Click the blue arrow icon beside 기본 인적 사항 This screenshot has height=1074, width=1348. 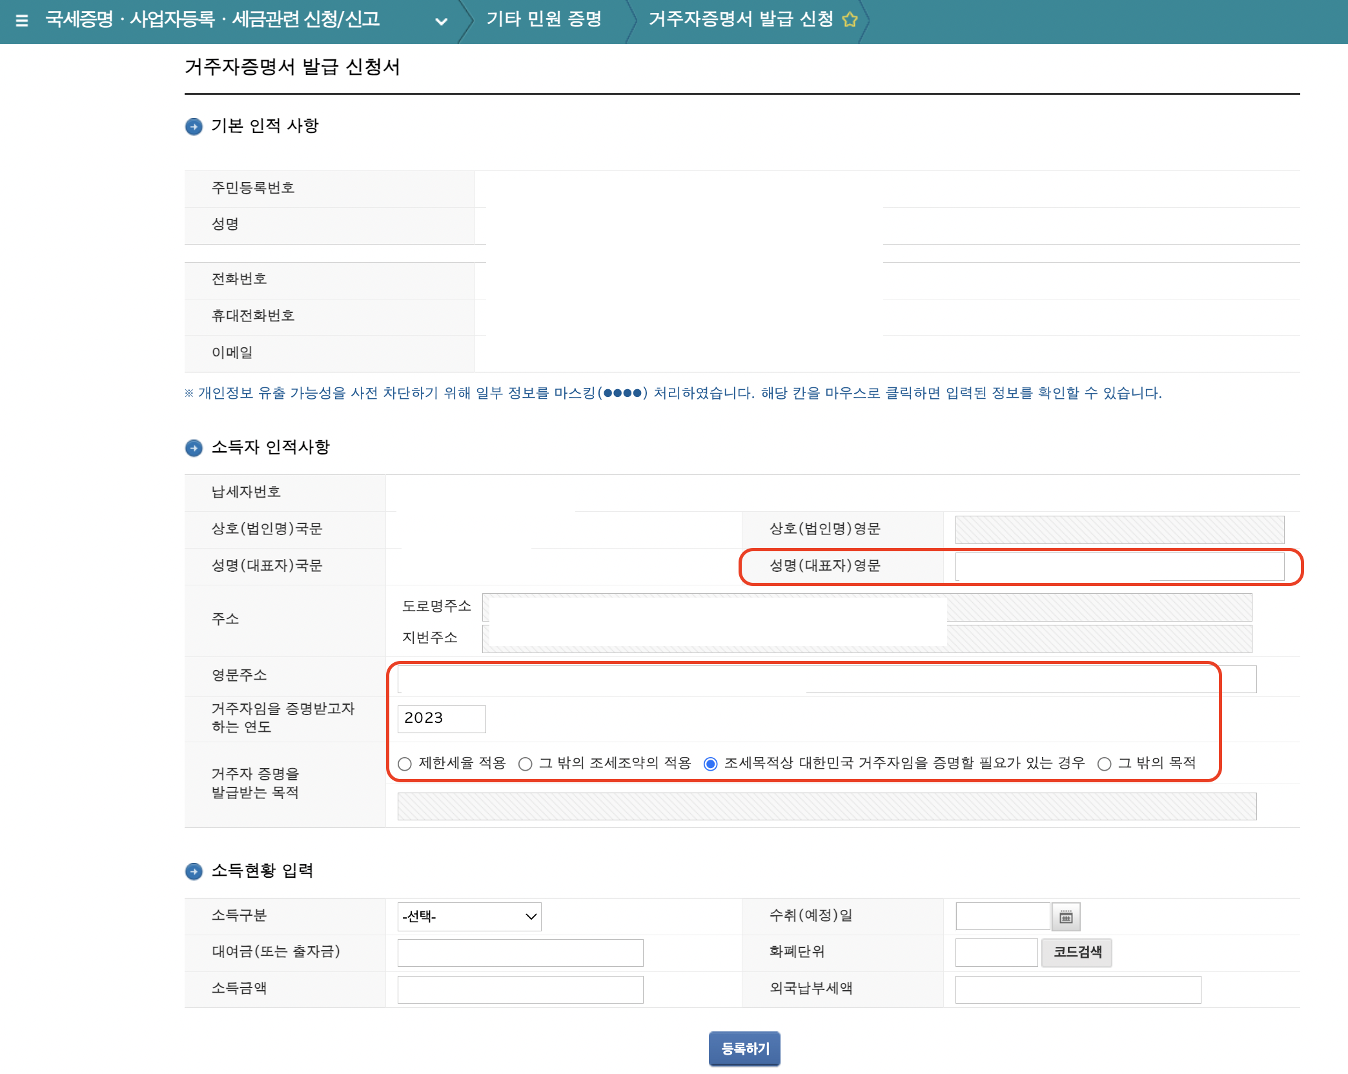pos(194,127)
